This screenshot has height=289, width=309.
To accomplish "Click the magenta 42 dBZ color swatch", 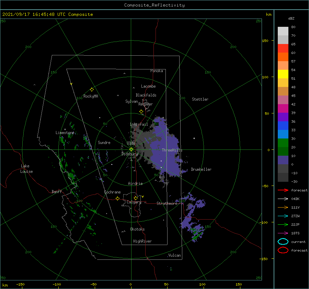I will [x=283, y=108].
